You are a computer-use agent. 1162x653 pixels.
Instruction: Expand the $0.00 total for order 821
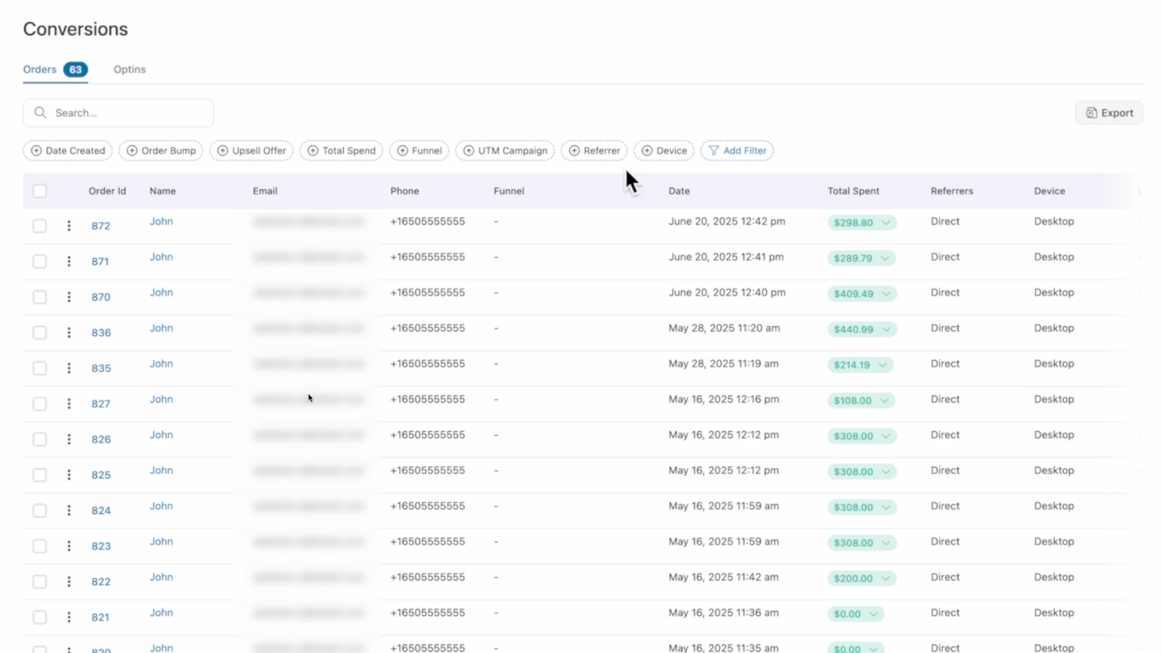(856, 614)
